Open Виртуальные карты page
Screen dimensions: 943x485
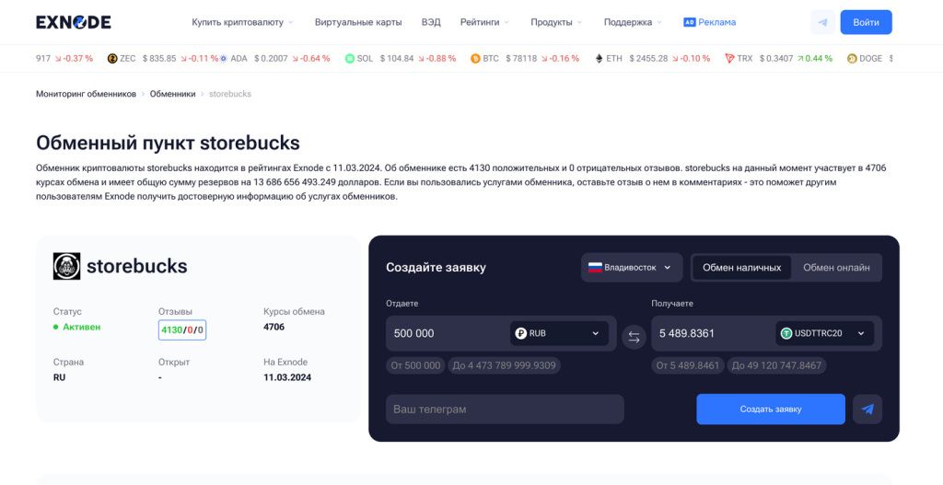point(358,22)
